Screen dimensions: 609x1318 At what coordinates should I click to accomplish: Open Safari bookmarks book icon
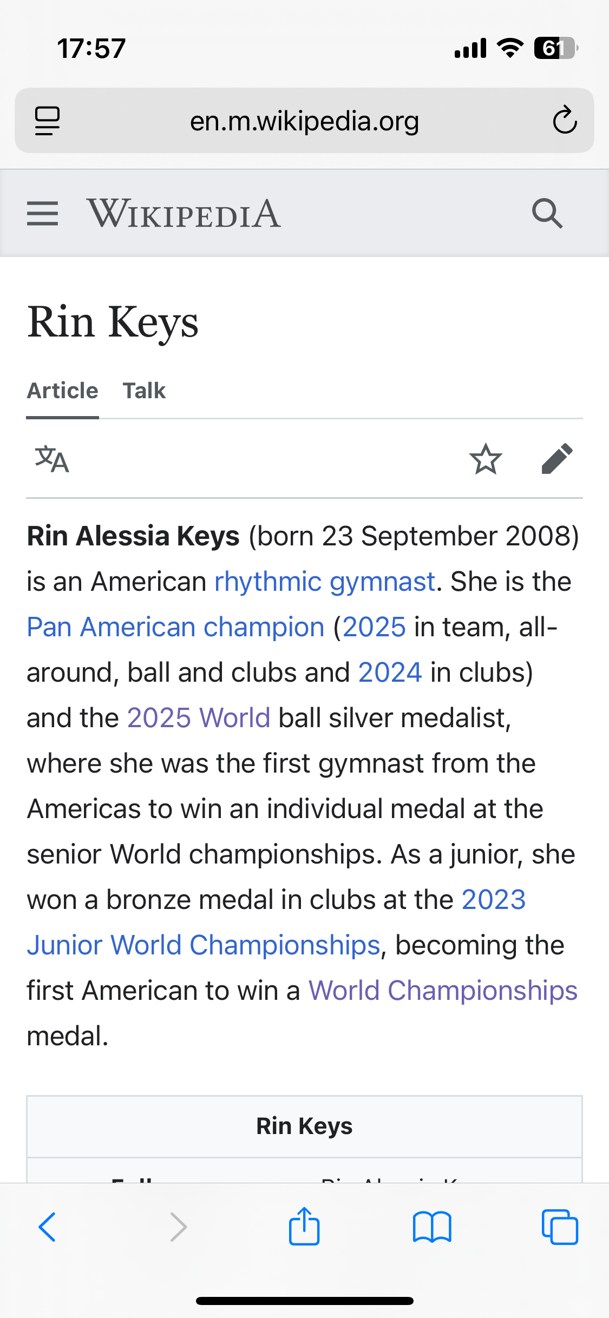tap(432, 1227)
